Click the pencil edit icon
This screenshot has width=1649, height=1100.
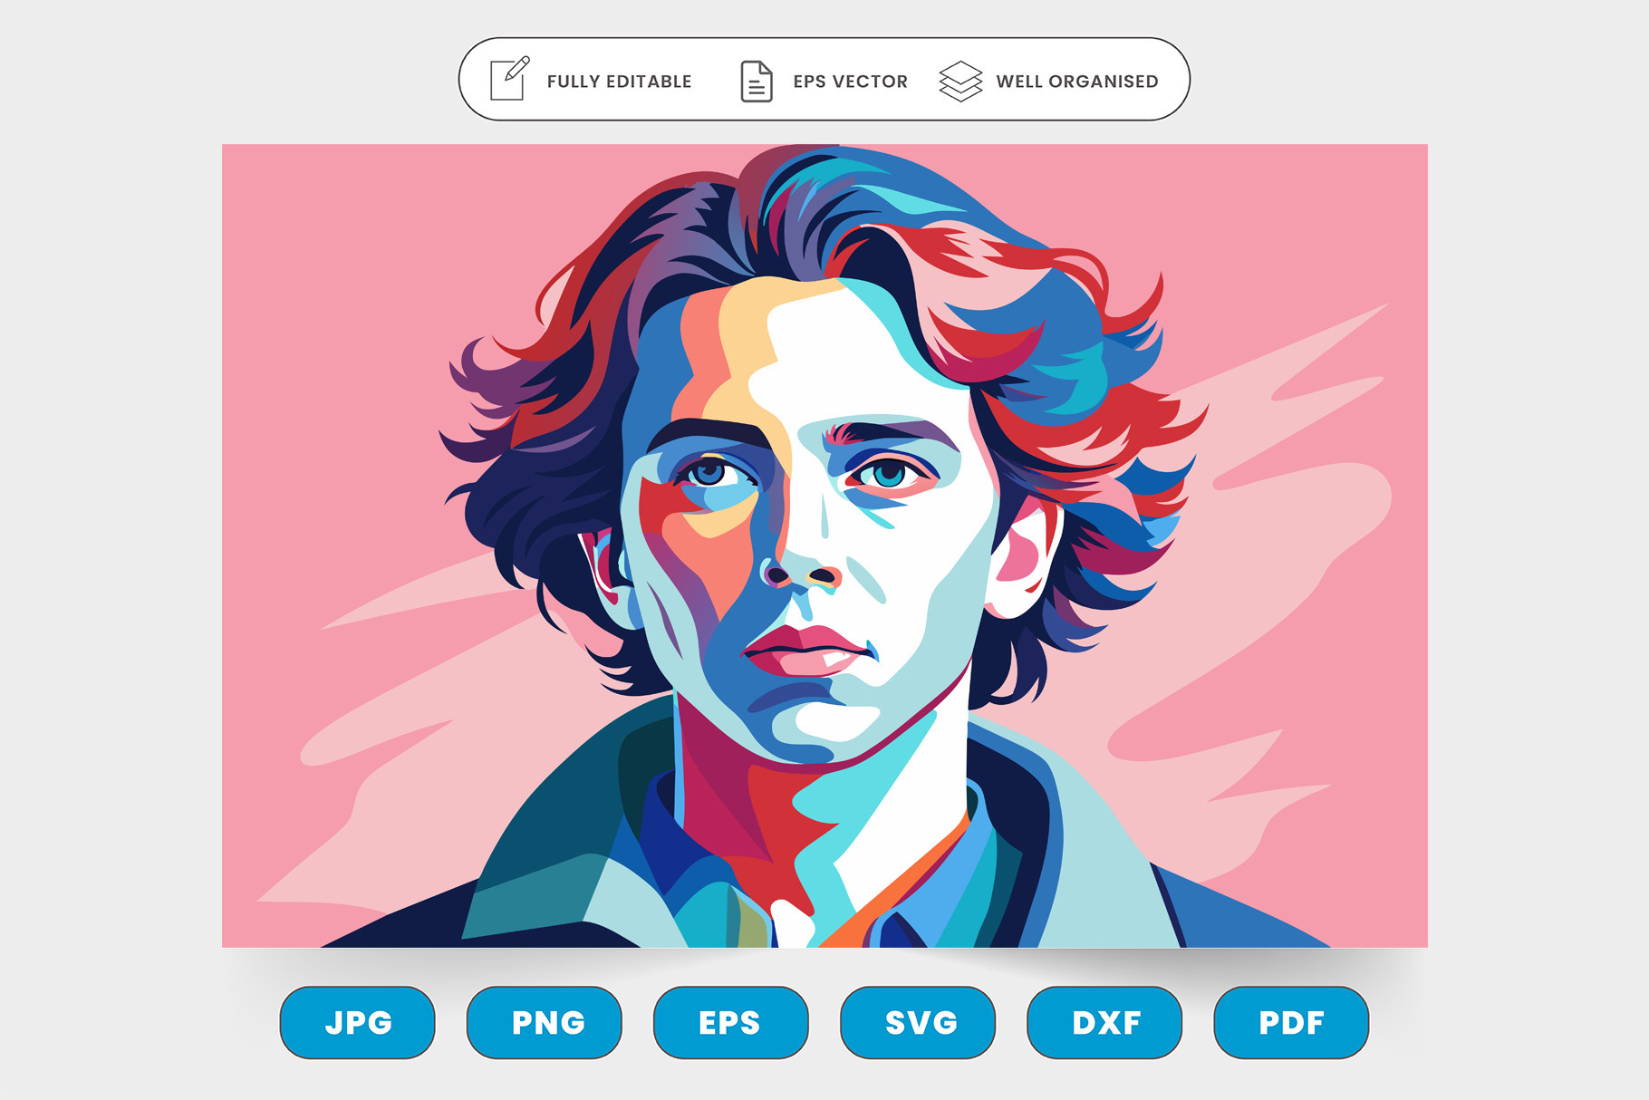[509, 80]
